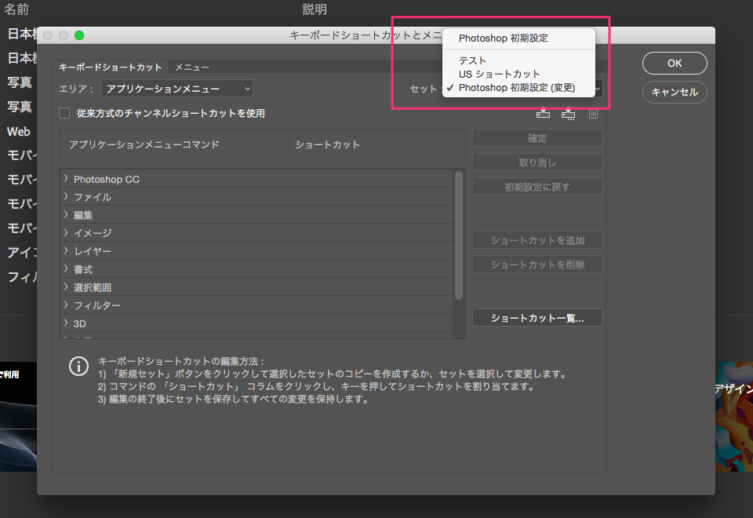Expand the ファイル command group
Viewport: 753px width, 518px height.
[x=66, y=196]
